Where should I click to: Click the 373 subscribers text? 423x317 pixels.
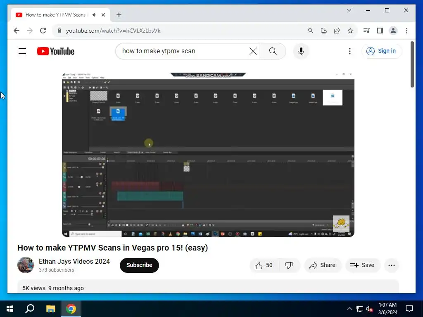[56, 270]
